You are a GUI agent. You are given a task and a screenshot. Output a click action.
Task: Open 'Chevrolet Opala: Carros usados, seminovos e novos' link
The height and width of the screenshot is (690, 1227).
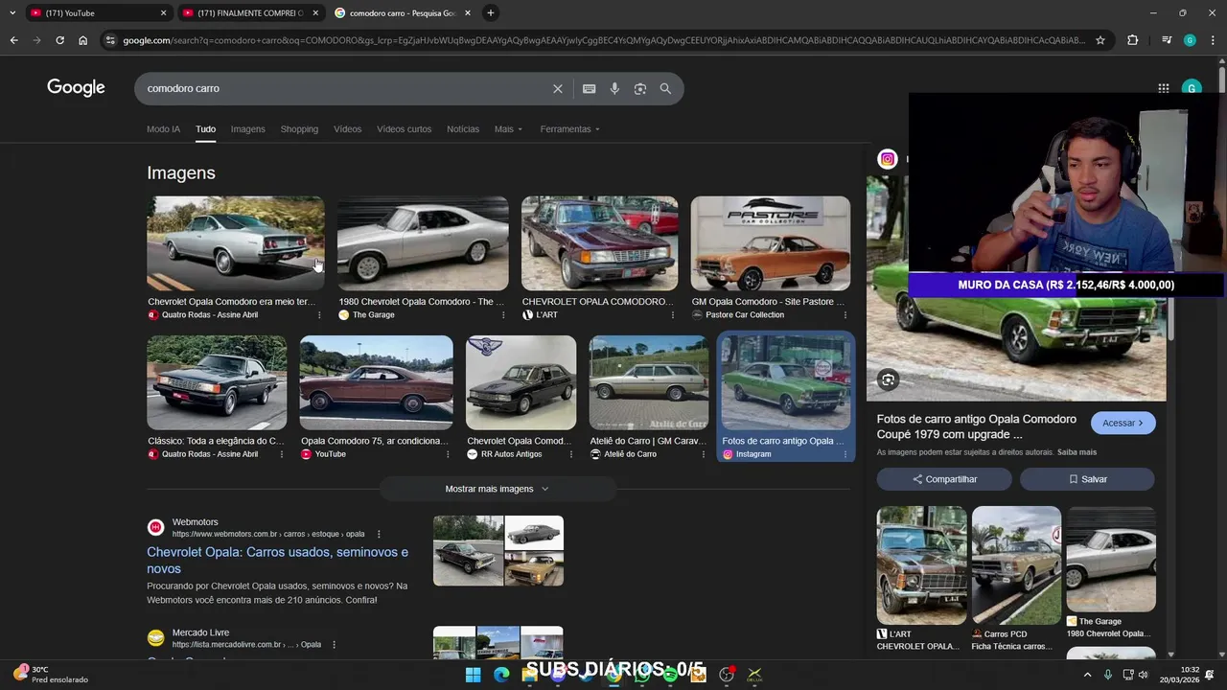(x=277, y=560)
